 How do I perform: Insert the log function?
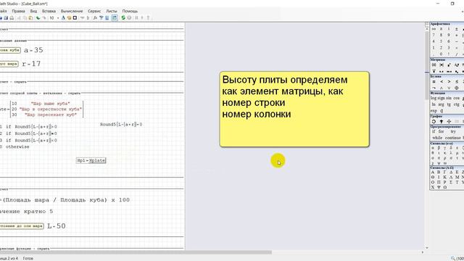[x=434, y=98]
